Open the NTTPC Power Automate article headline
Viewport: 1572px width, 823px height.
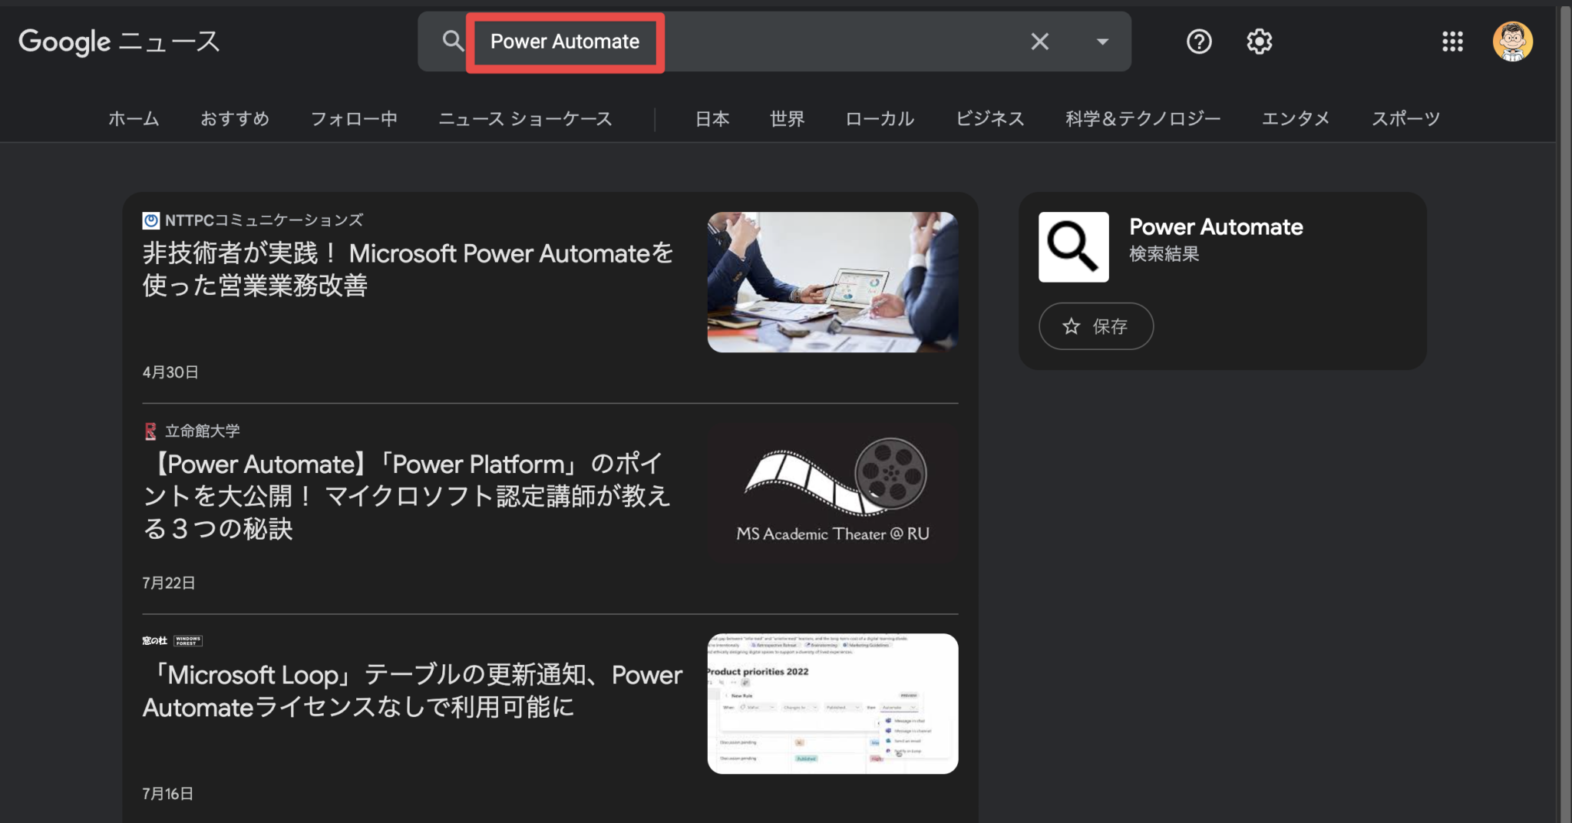(406, 269)
